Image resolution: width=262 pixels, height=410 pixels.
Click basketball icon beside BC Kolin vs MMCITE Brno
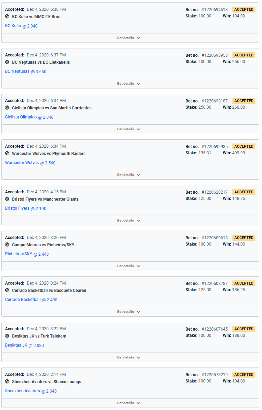7,16
